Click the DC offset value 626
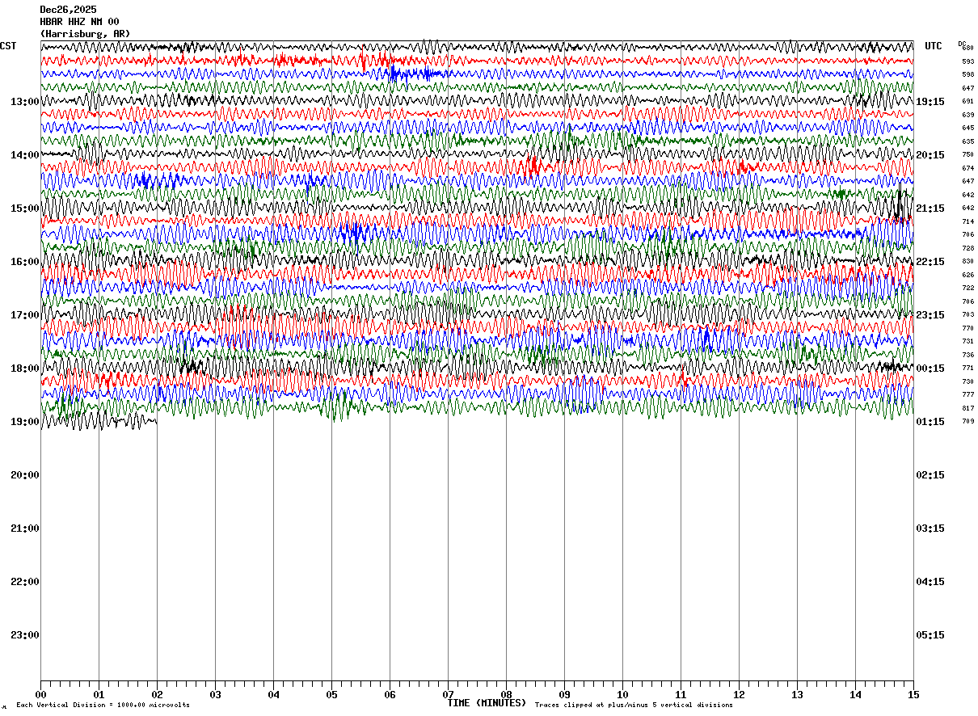Screen dimensions: 978x716 (x=967, y=275)
